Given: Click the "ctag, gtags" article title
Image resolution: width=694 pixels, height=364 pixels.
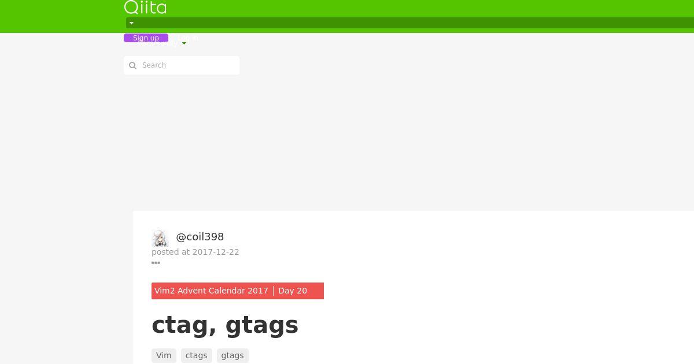Looking at the screenshot, I should 225,325.
